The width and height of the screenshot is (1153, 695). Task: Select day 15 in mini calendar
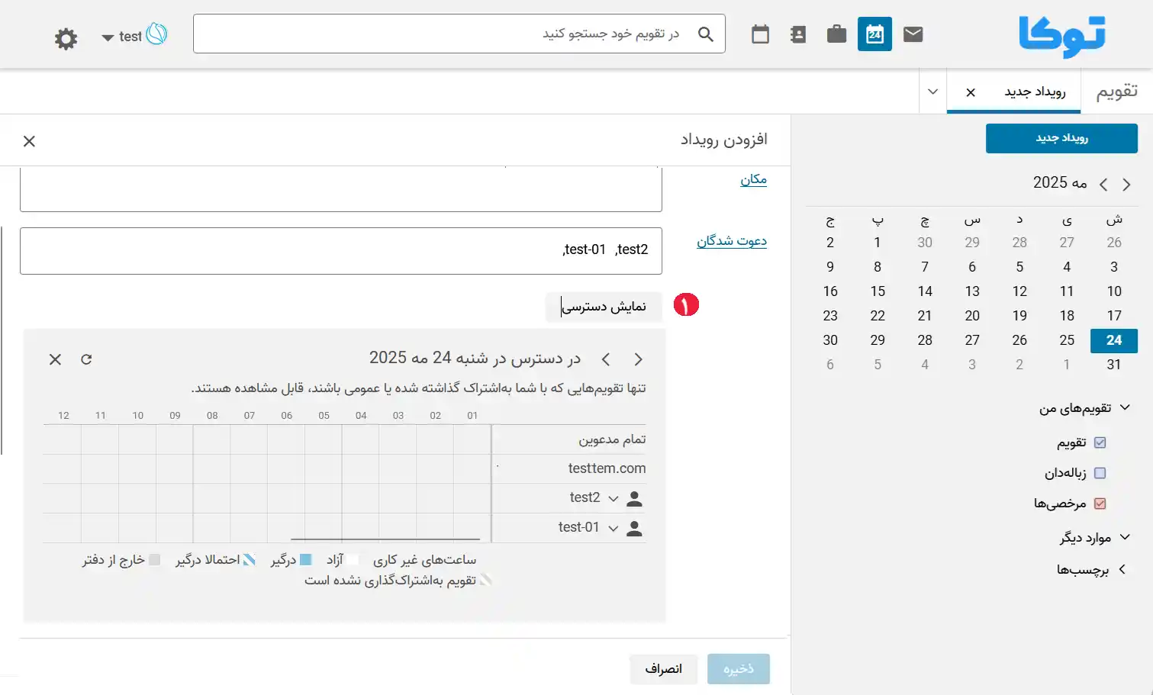pos(878,291)
